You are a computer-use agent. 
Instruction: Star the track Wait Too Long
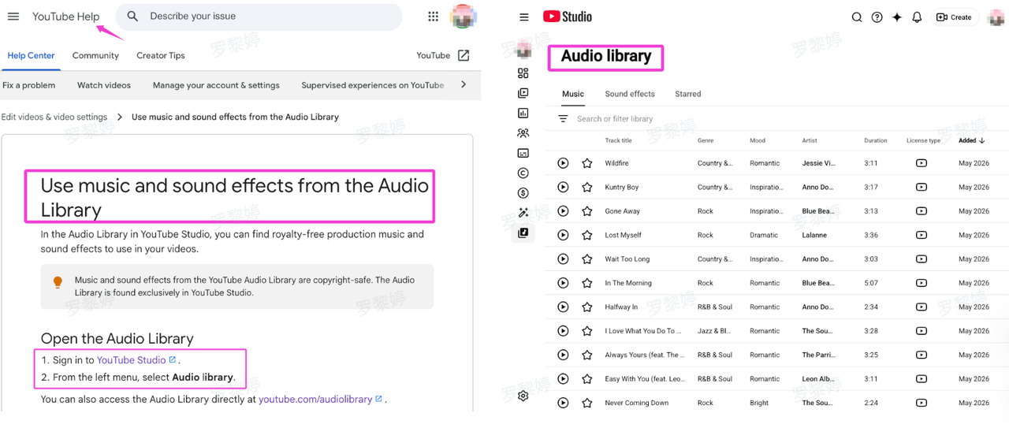pyautogui.click(x=587, y=259)
